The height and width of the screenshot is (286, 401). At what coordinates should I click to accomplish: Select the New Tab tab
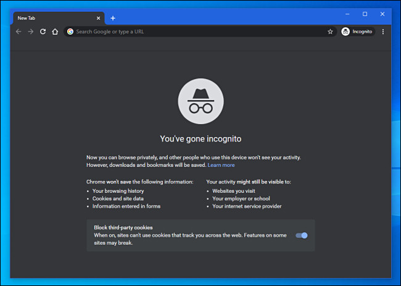52,18
